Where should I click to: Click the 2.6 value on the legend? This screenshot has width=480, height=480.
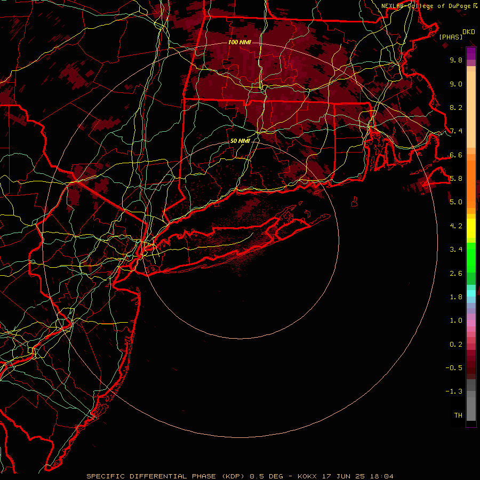tap(456, 274)
